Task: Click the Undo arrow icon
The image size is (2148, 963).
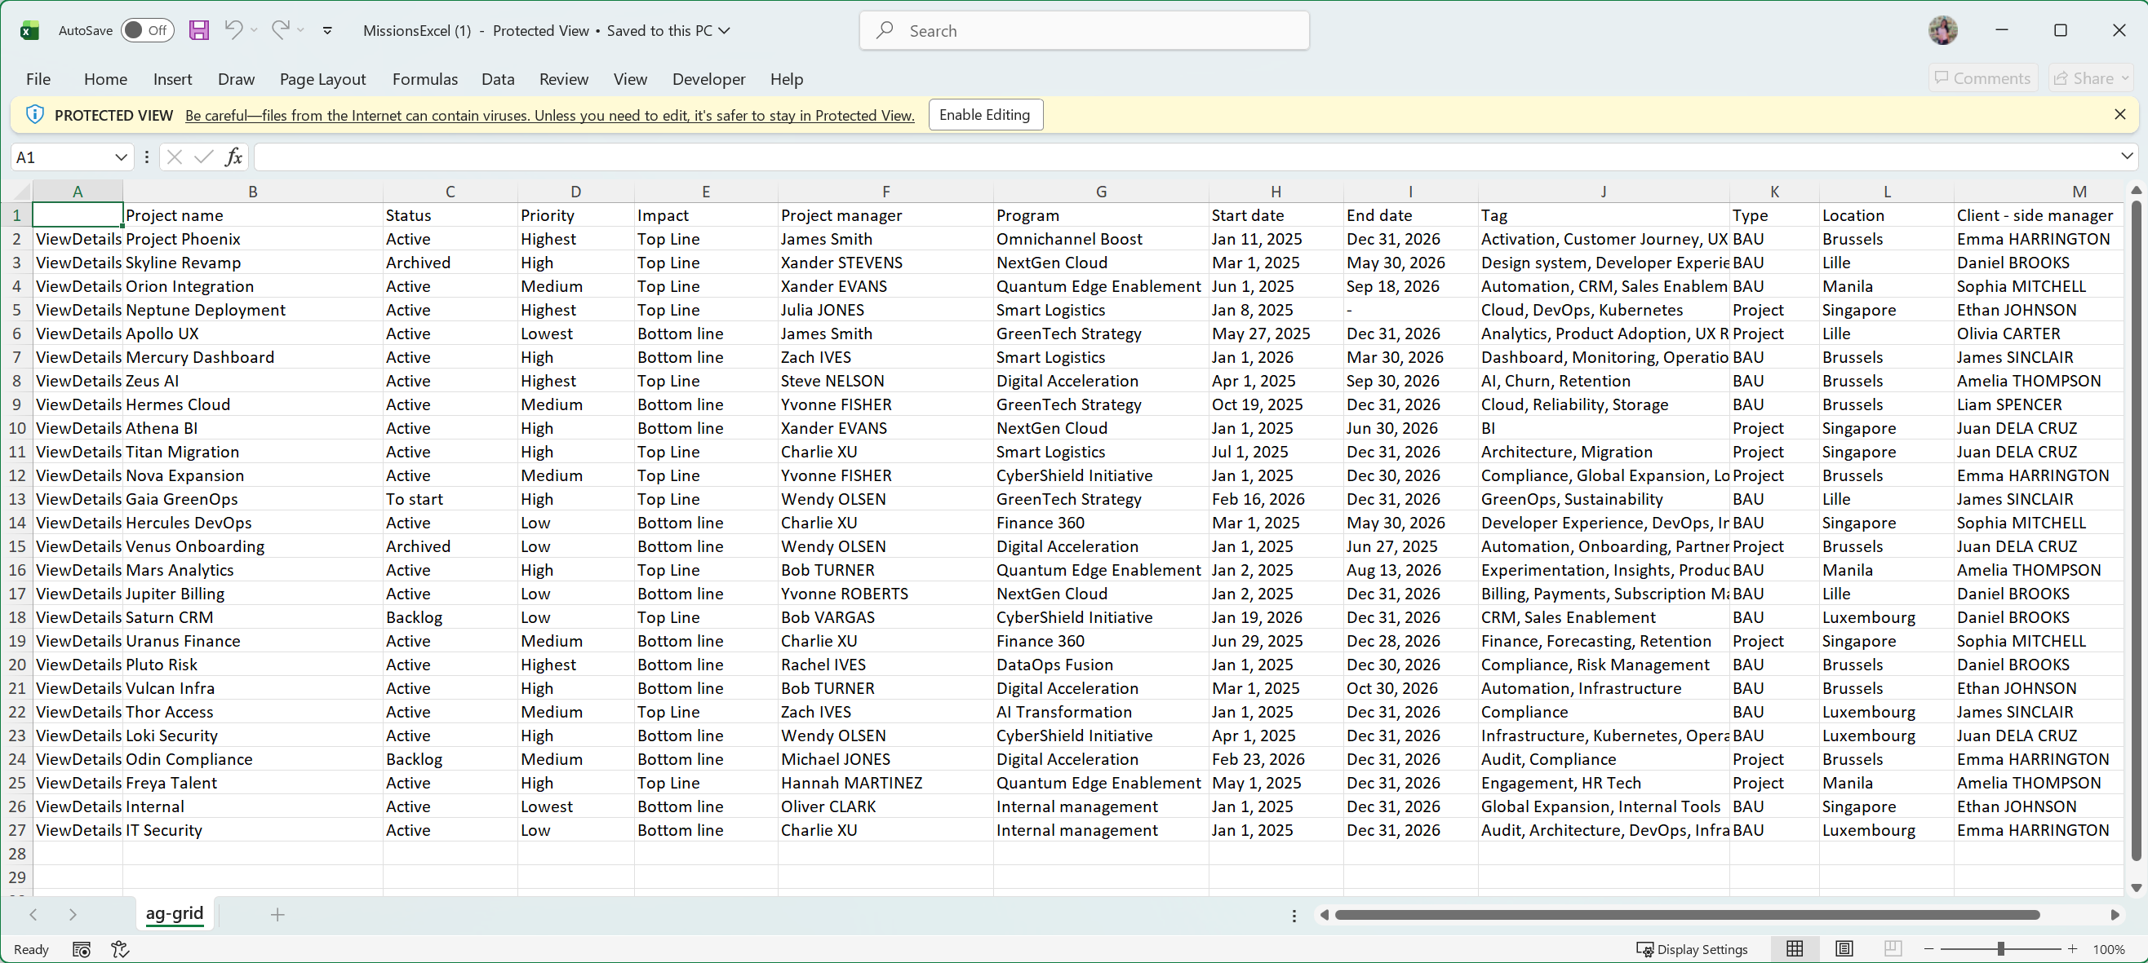Action: (233, 30)
